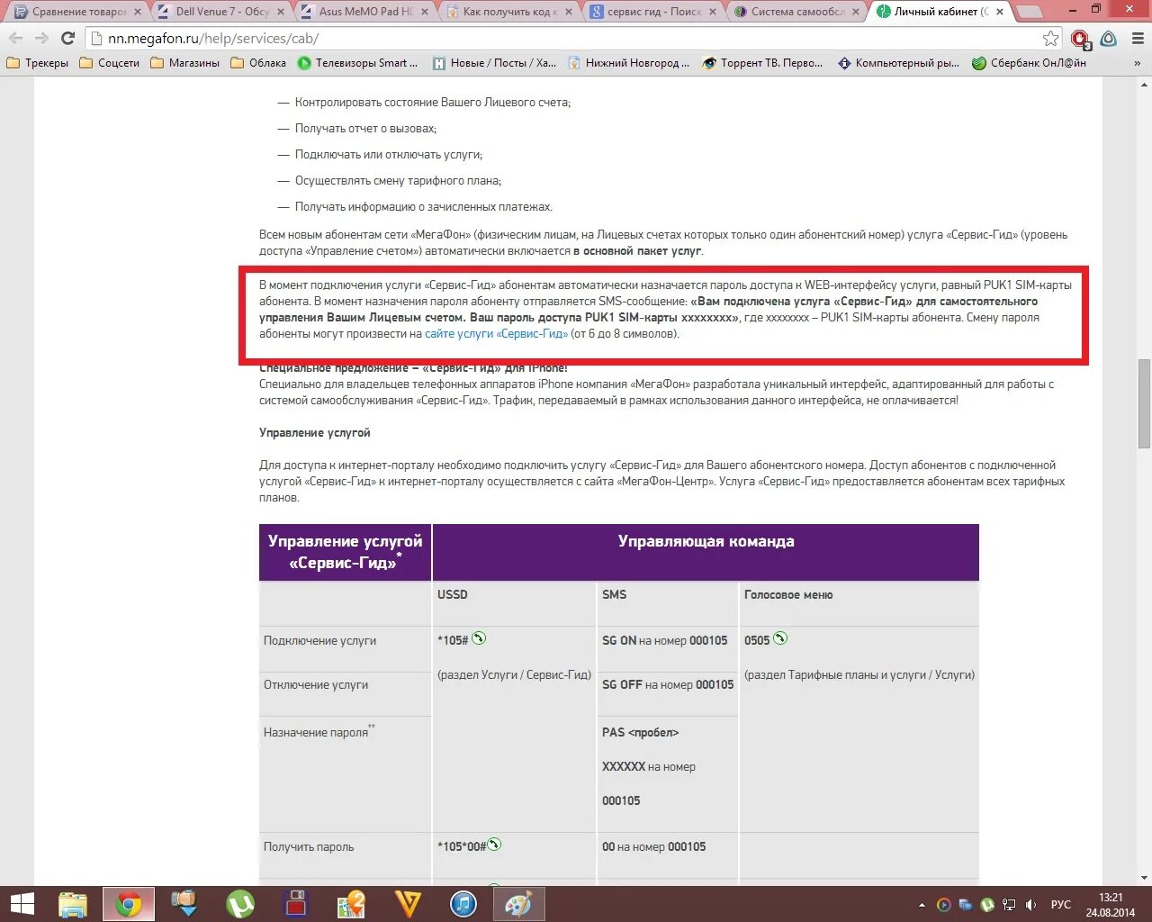Screen dimensions: 1152x922
Task: Open the Новые / Посты bookmark
Action: coord(494,63)
